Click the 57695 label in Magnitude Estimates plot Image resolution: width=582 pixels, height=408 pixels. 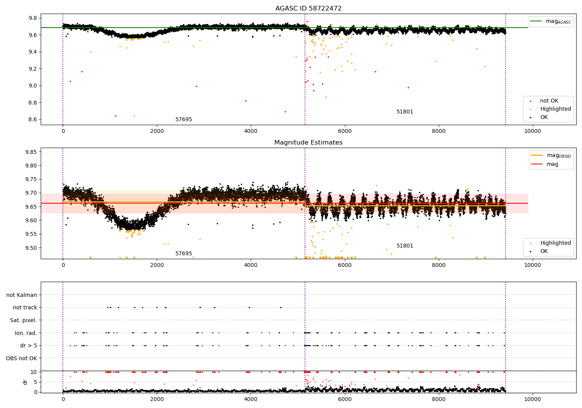pyautogui.click(x=184, y=254)
